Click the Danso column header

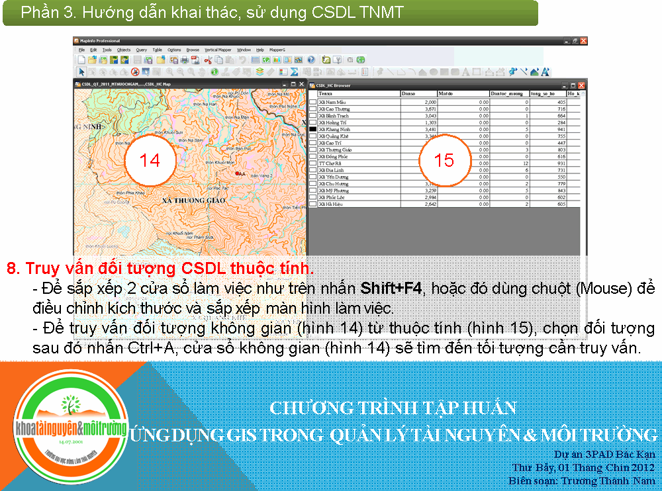(418, 94)
